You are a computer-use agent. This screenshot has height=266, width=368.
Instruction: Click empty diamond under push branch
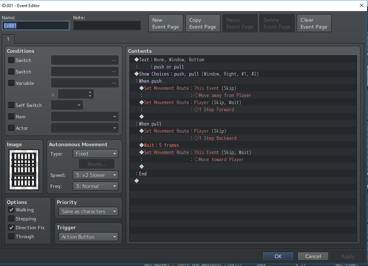pyautogui.click(x=142, y=117)
